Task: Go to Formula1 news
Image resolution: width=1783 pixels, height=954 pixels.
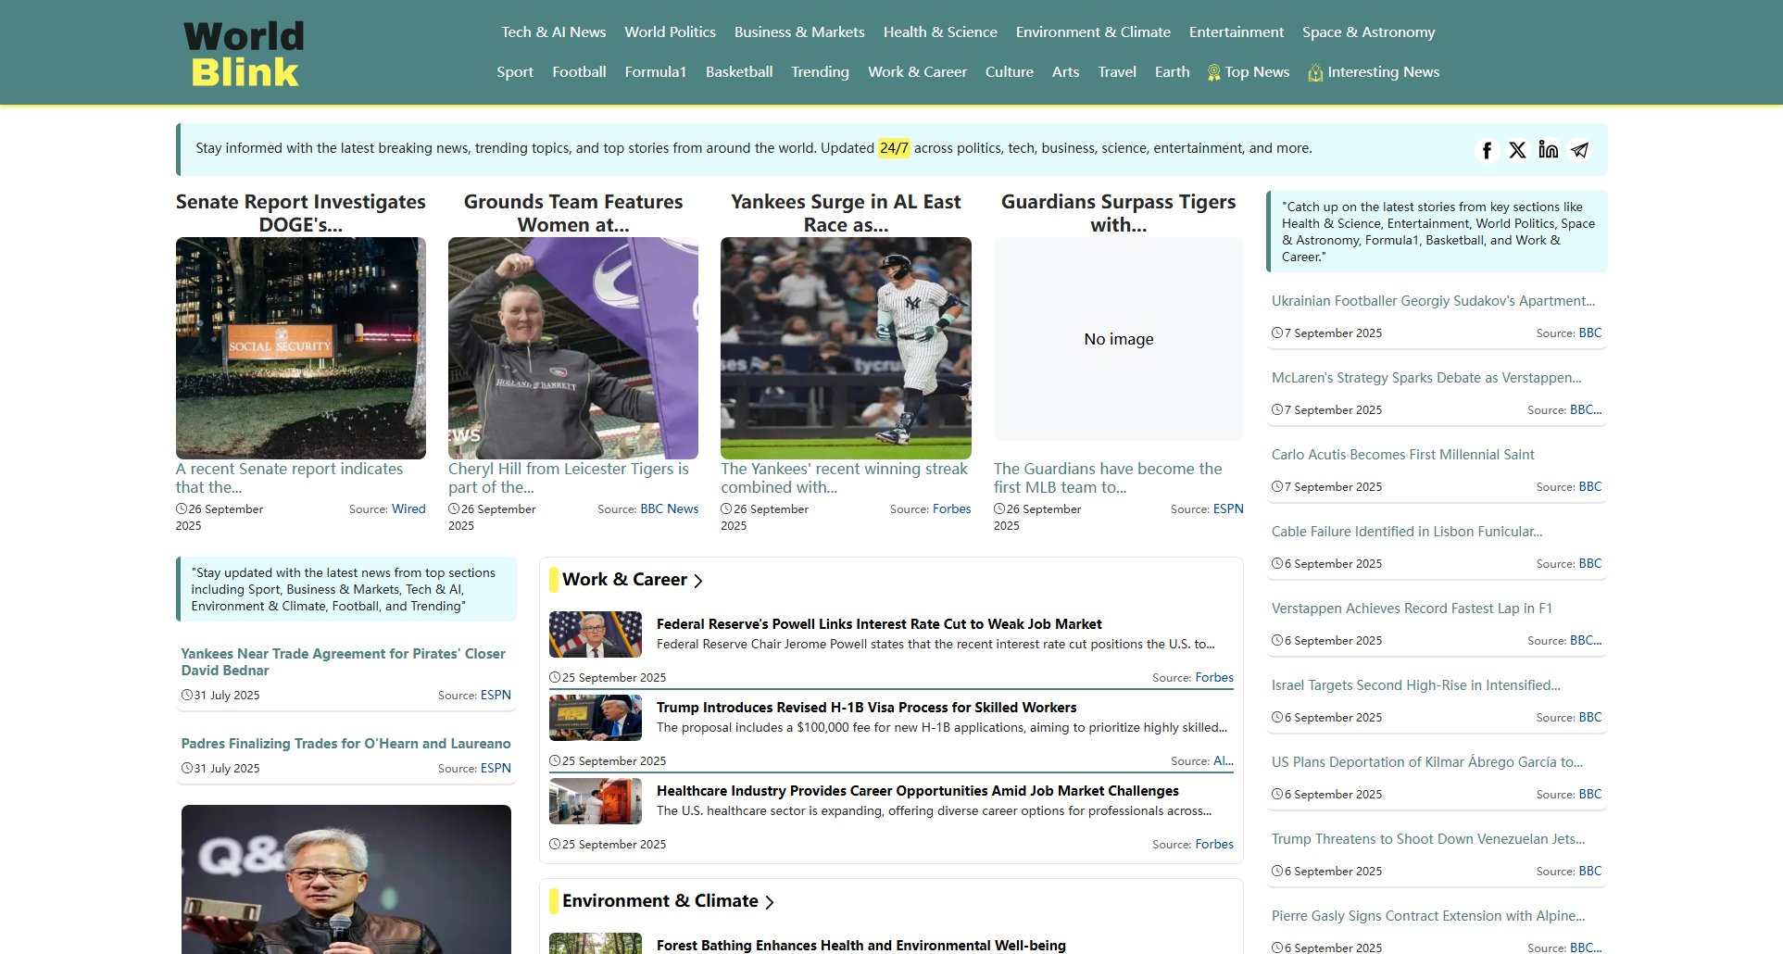Action: tap(656, 72)
